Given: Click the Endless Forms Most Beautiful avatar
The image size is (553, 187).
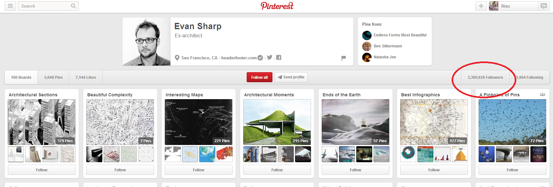Looking at the screenshot, I should (367, 35).
